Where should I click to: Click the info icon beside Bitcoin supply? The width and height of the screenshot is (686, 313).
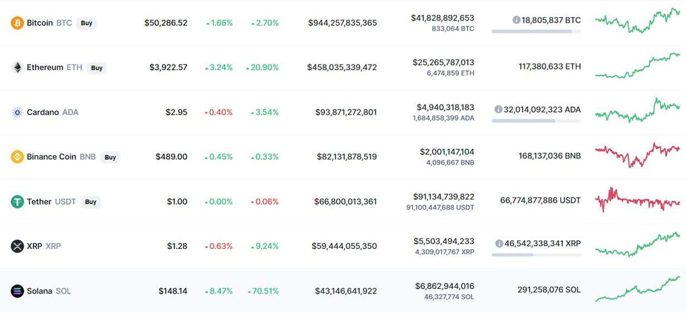coord(516,20)
